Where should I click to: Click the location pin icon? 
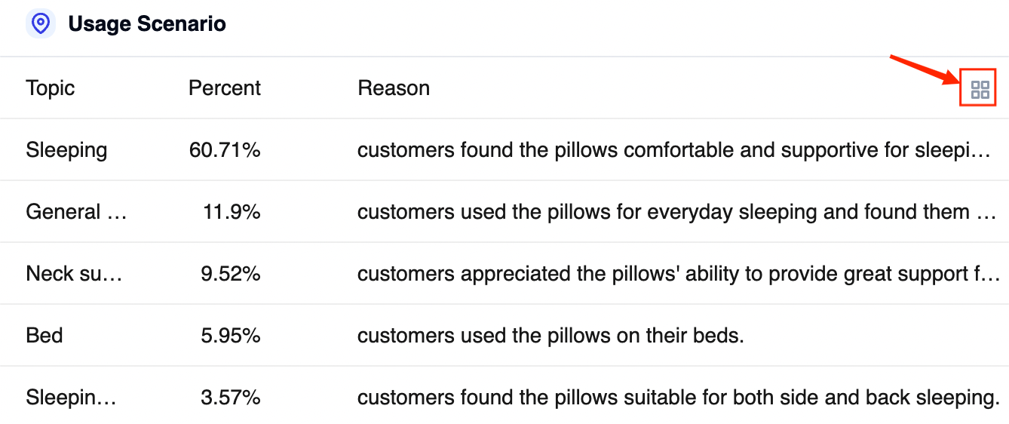coord(41,24)
